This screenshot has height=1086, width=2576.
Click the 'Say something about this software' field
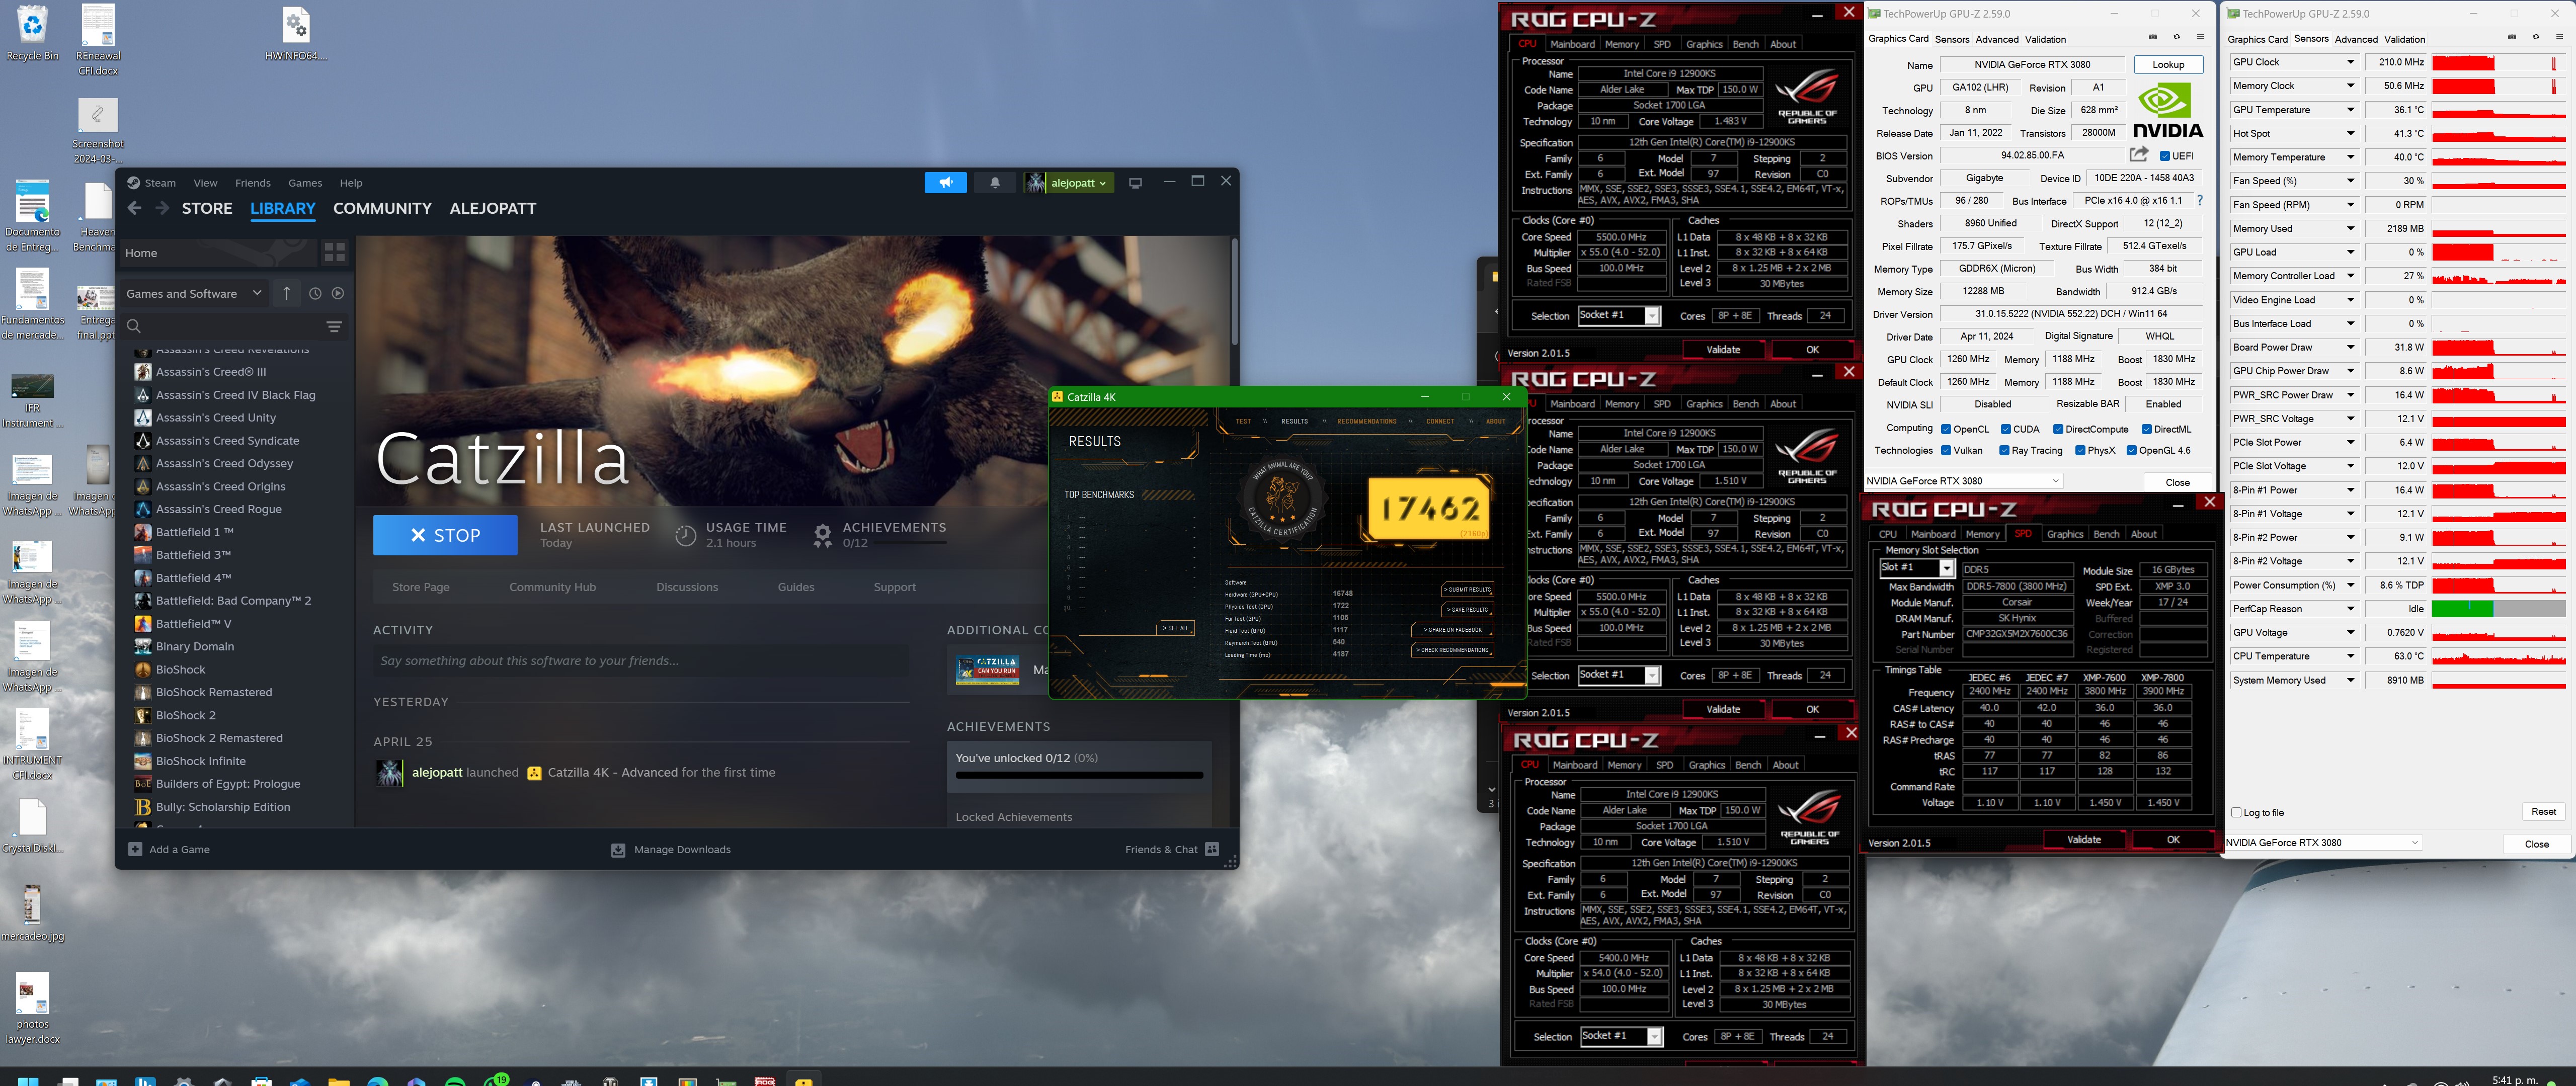pos(641,661)
